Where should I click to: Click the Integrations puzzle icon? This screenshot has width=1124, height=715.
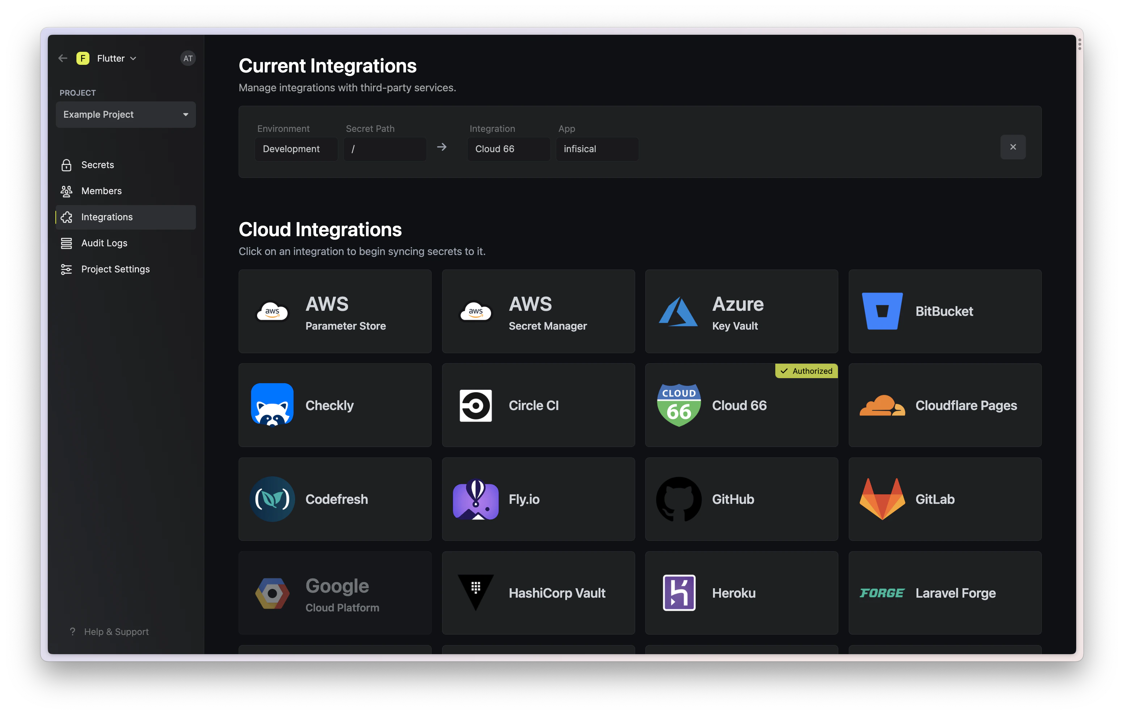coord(66,217)
